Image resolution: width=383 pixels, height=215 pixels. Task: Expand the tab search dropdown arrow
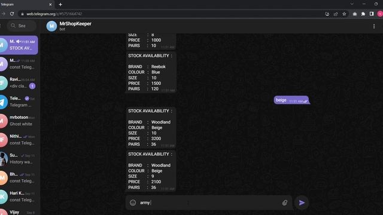tap(352, 4)
